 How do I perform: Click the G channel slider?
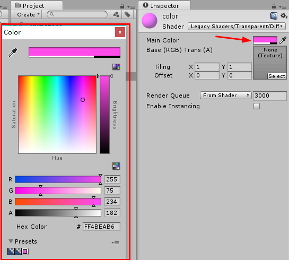tap(58, 190)
